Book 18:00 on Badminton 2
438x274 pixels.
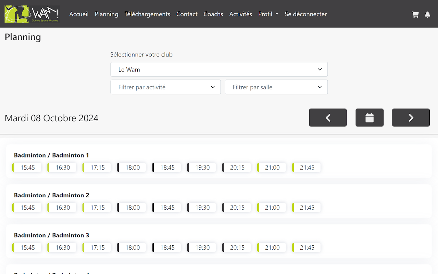(x=132, y=208)
